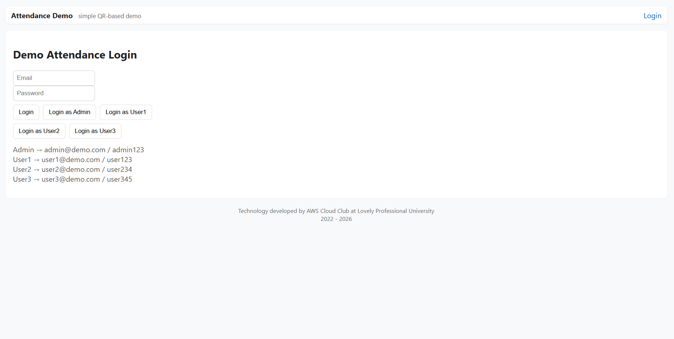Focus the Password input field
The width and height of the screenshot is (674, 339).
click(54, 93)
